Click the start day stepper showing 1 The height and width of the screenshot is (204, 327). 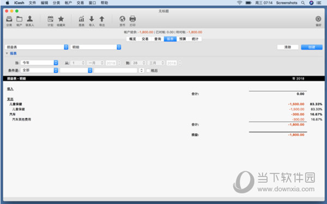tap(83, 63)
